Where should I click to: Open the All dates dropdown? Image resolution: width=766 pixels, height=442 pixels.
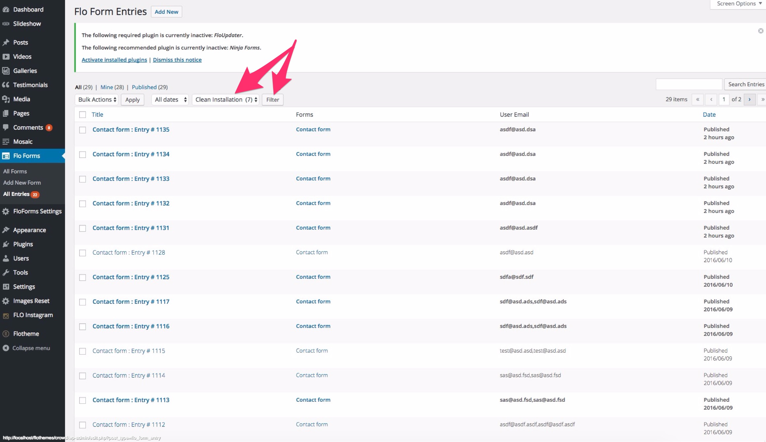coord(170,100)
